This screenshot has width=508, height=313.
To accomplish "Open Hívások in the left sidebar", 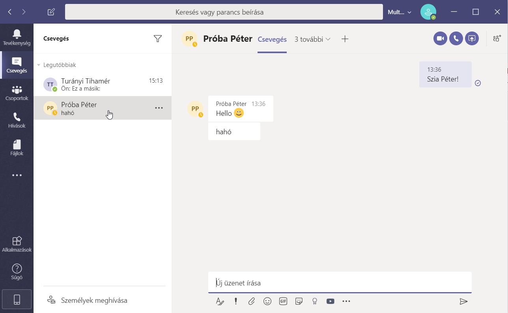I will [17, 120].
